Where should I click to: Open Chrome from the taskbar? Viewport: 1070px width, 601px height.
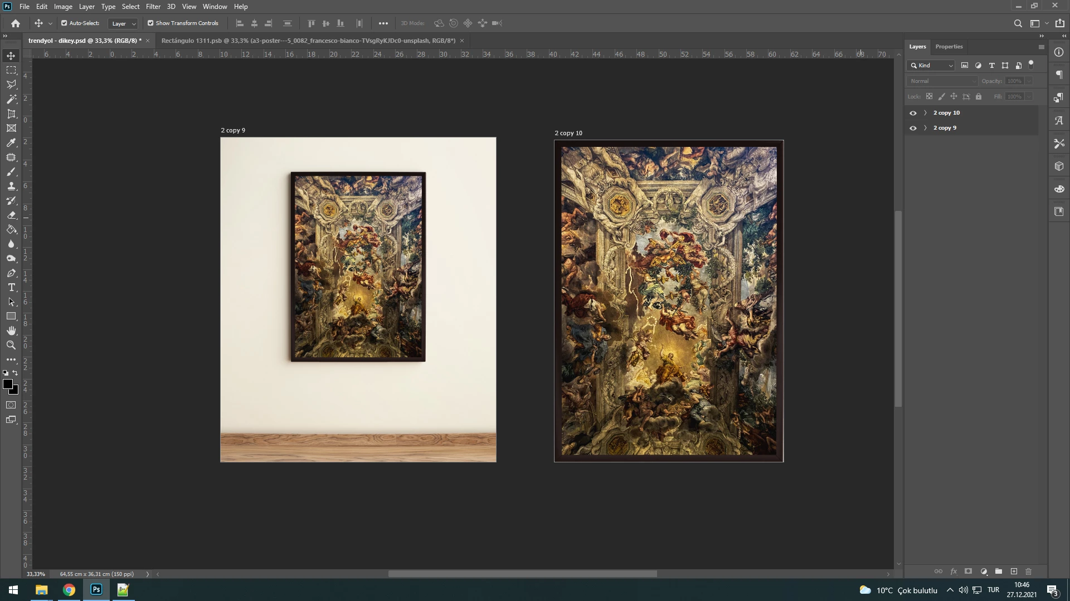69,590
